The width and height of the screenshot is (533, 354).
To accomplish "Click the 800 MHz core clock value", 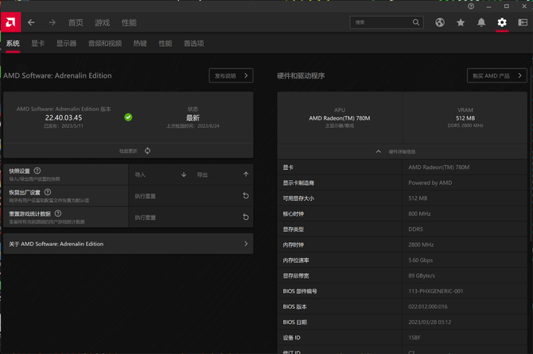I will point(419,214).
